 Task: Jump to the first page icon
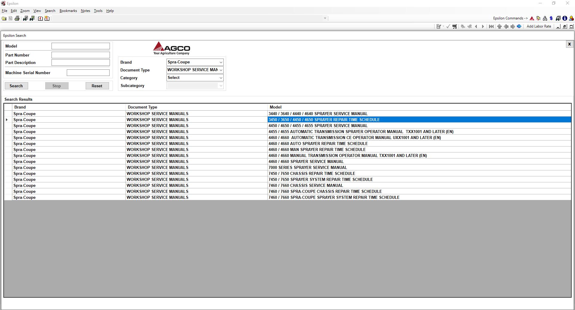[x=491, y=26]
